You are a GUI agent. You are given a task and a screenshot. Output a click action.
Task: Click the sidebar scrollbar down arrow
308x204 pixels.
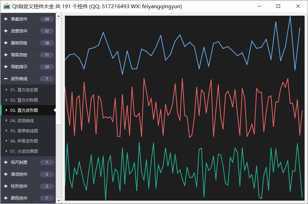59,201
